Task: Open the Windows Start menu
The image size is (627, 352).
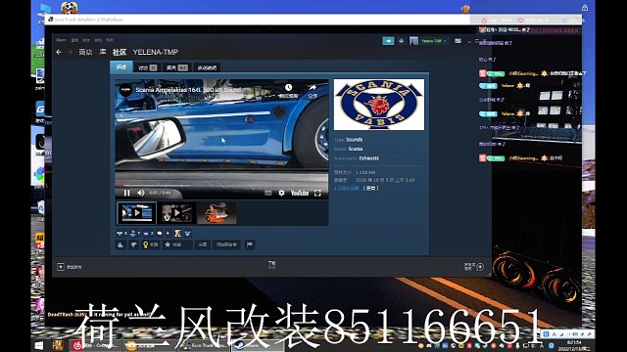Action: tap(39, 345)
